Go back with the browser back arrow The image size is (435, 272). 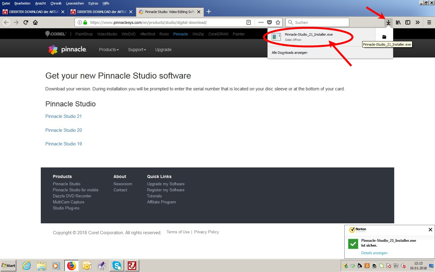(x=6, y=22)
